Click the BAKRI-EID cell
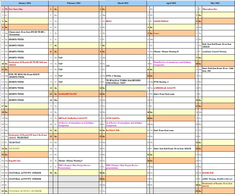 (218, 173)
